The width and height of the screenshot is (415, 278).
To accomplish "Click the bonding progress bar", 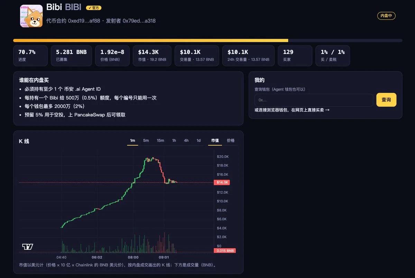I will tap(207, 40).
